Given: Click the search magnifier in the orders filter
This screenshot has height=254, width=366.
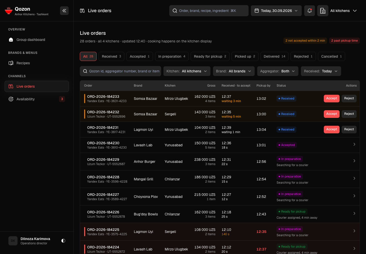Looking at the screenshot, I should 85,71.
